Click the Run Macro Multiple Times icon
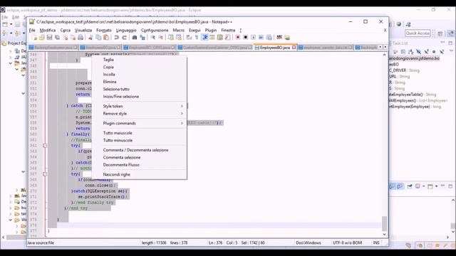Image resolution: width=456 pixels, height=256 pixels. 261,38
